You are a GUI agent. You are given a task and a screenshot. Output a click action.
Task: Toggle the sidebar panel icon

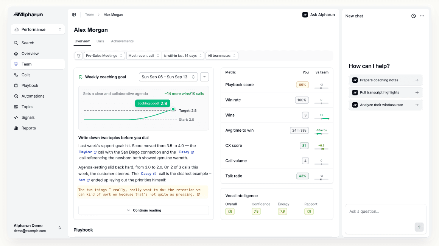click(74, 14)
